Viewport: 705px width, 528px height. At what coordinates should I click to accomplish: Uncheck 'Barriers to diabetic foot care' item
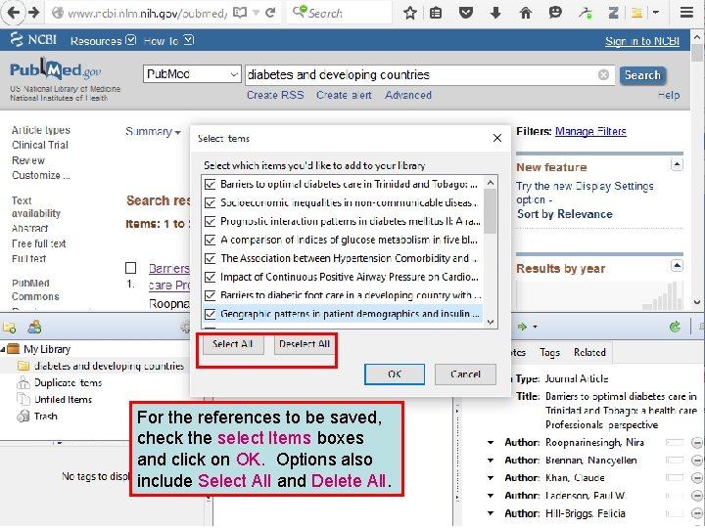tap(210, 295)
